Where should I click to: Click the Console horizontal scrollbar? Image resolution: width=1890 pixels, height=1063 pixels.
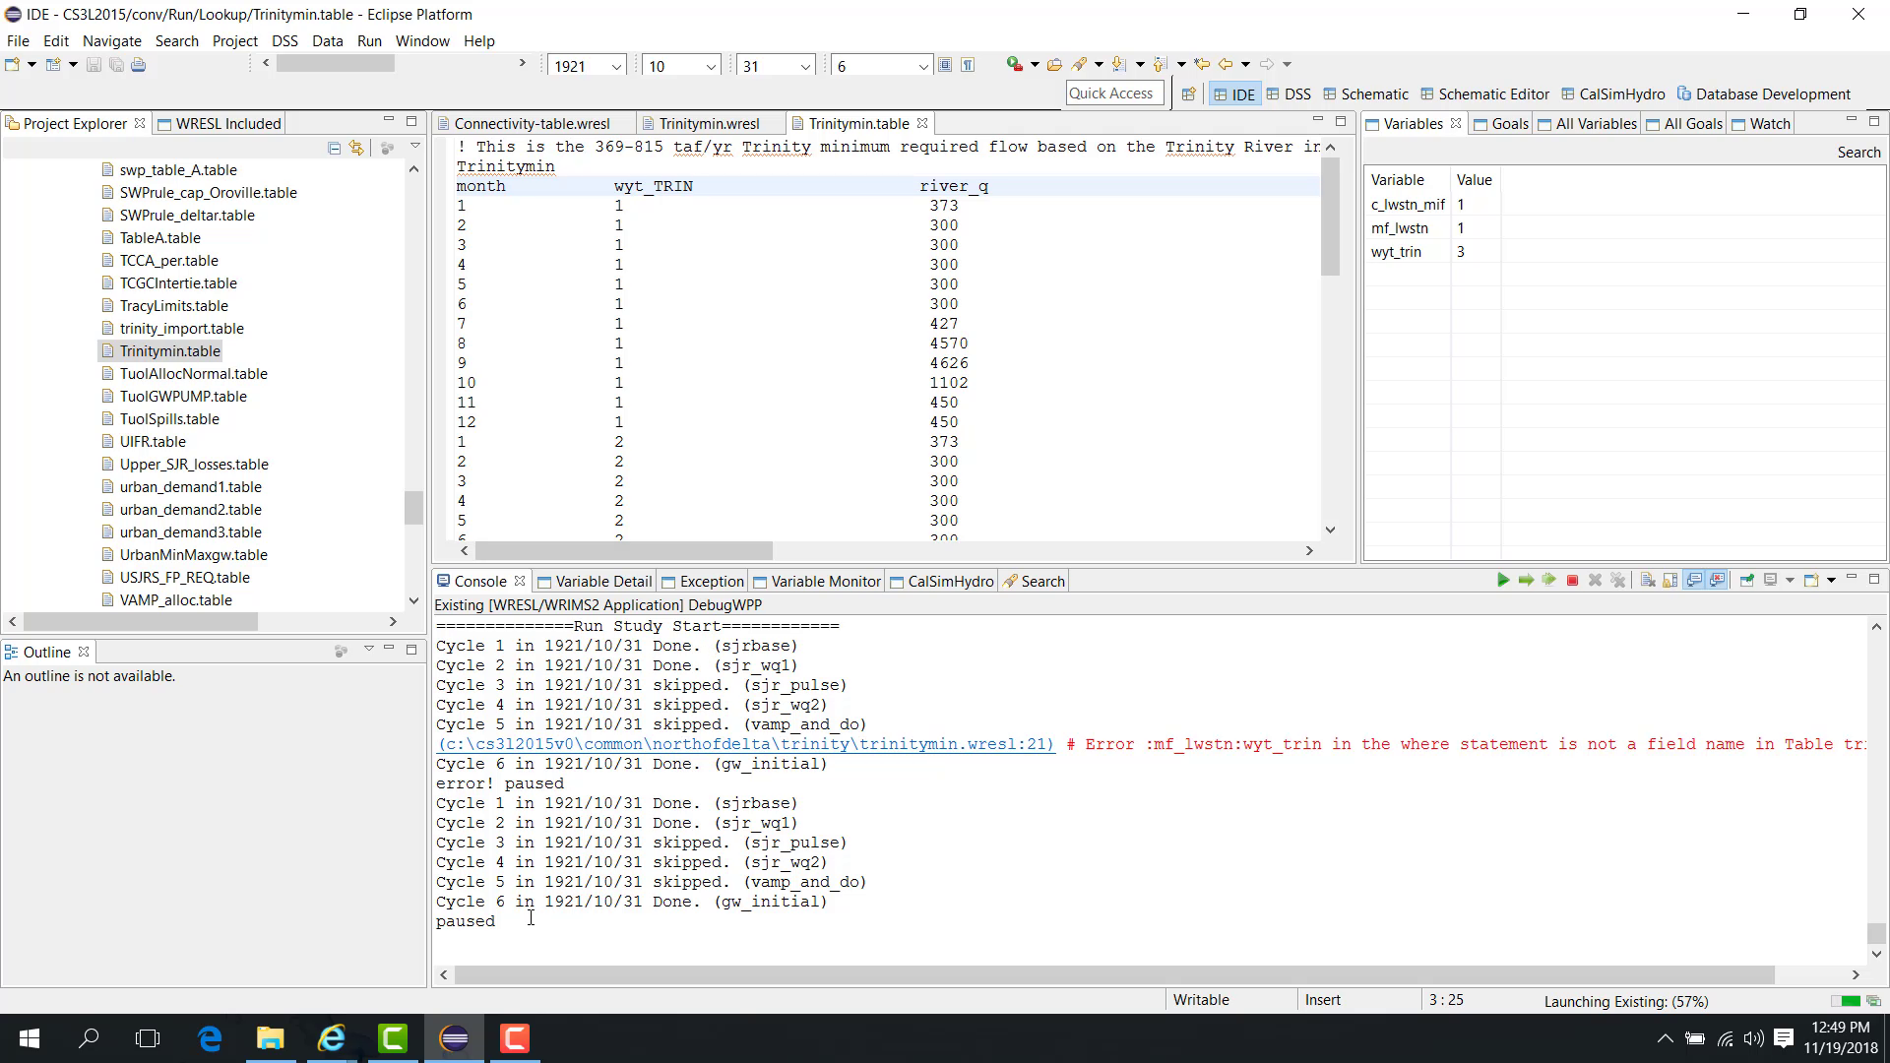(1114, 974)
